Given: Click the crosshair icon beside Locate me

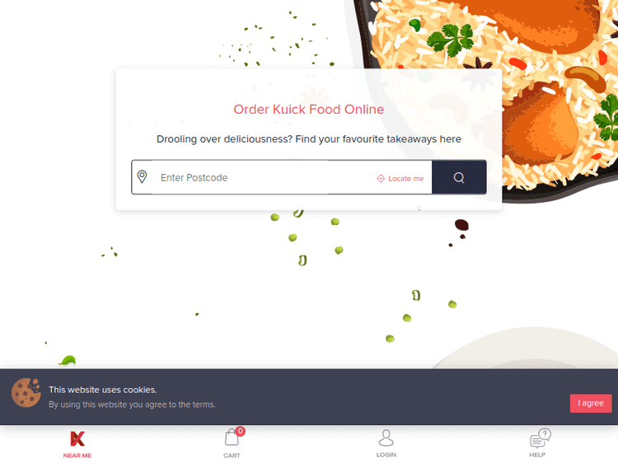Looking at the screenshot, I should tap(381, 179).
